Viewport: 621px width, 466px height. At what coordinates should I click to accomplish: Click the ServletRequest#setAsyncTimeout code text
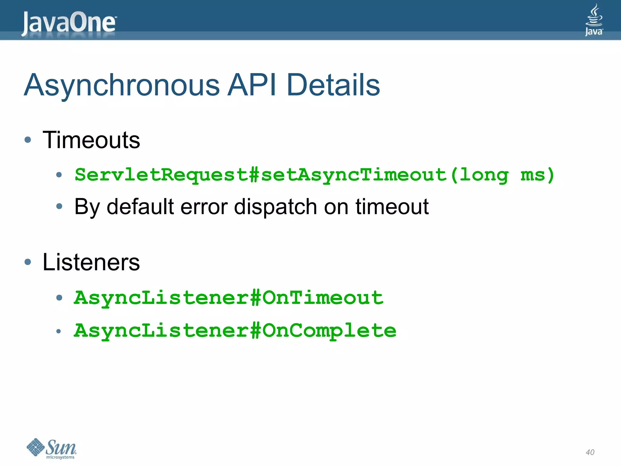tap(261, 175)
